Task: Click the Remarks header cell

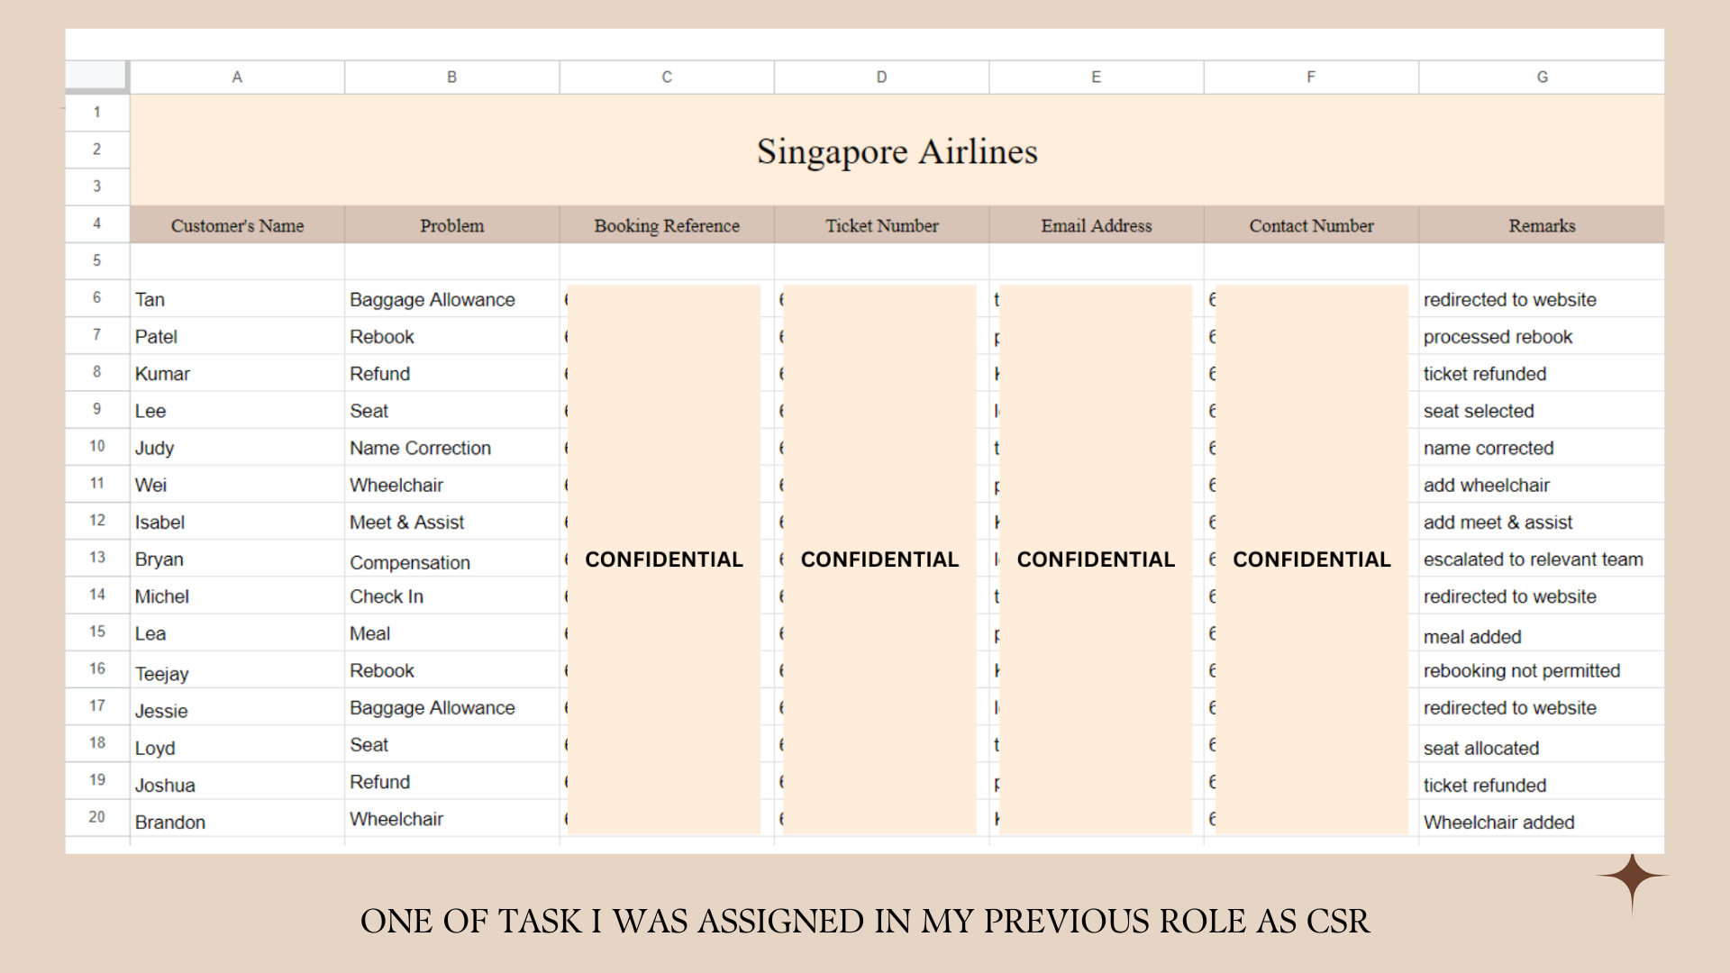Action: tap(1542, 226)
